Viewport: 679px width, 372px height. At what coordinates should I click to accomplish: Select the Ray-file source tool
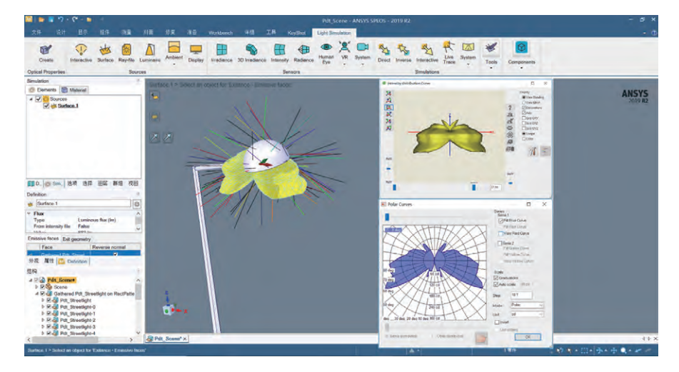point(126,51)
